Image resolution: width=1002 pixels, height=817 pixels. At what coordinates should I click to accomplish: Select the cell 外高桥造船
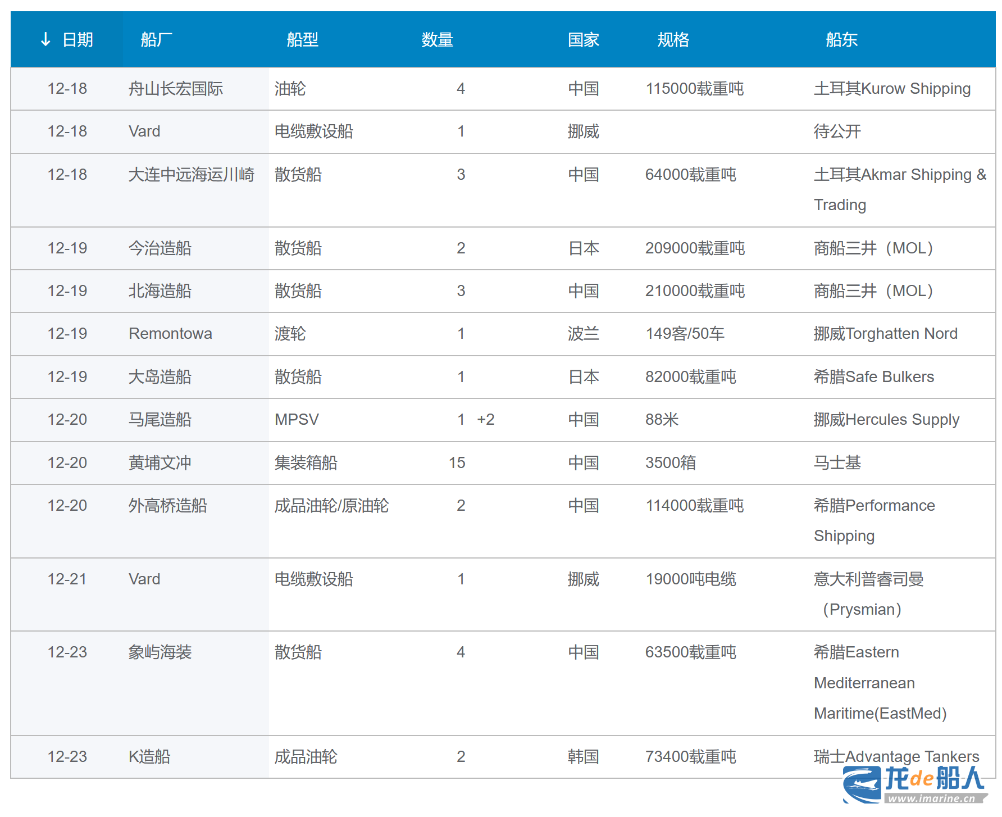(x=168, y=506)
